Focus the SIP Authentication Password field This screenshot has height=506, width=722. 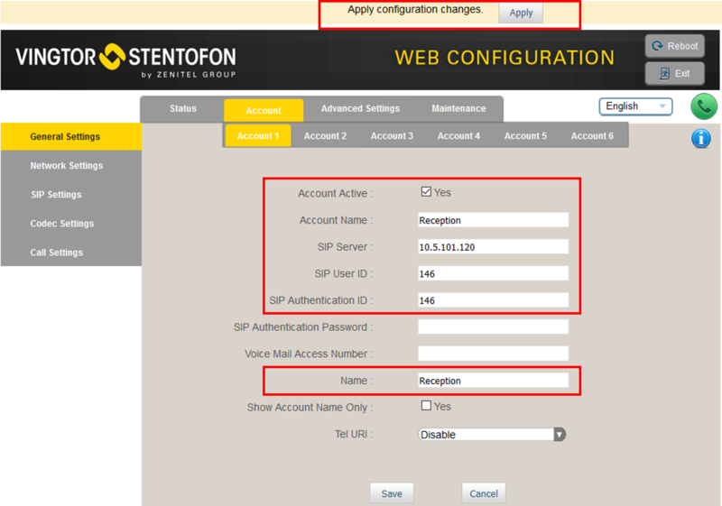click(x=493, y=327)
